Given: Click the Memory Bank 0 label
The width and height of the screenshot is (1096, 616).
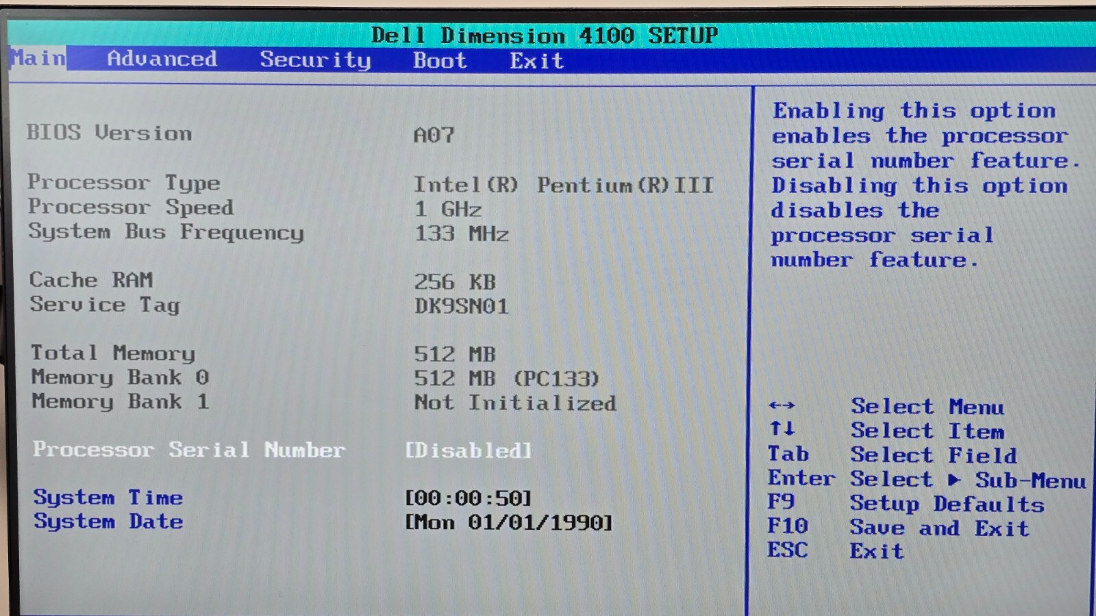Looking at the screenshot, I should 120,377.
